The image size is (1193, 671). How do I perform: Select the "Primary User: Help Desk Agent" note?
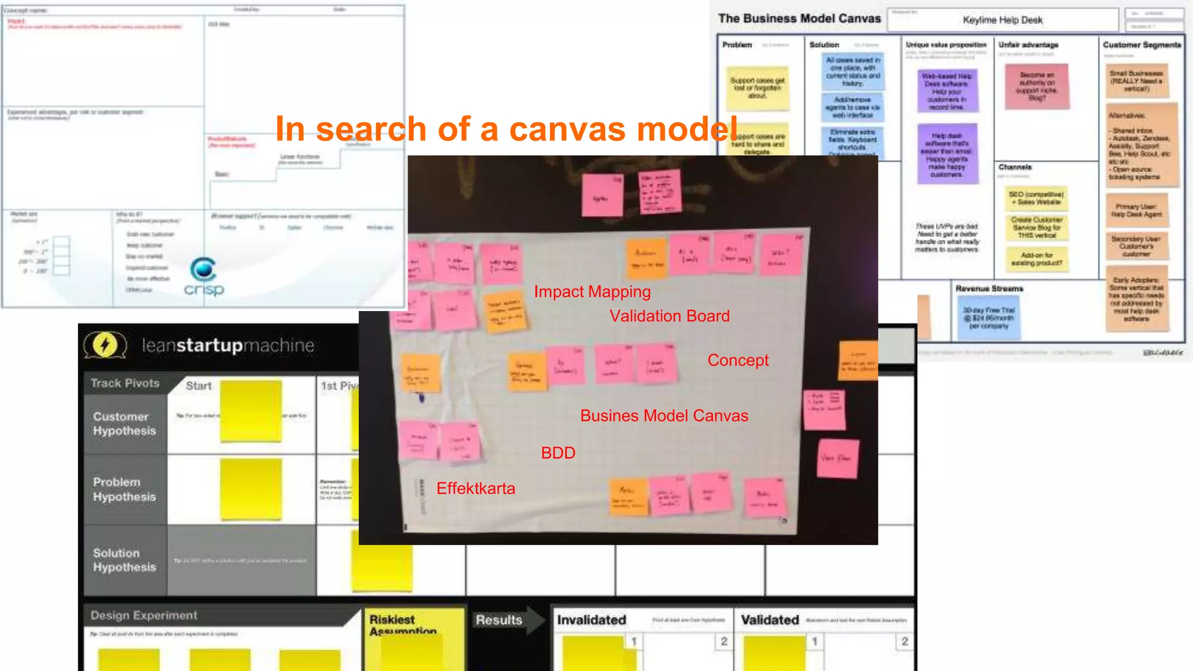click(x=1136, y=211)
